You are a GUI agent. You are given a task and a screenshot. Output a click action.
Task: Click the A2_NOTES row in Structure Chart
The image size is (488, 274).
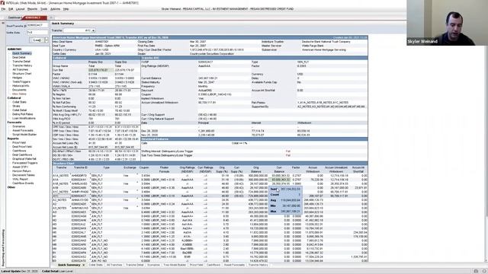pos(210,200)
